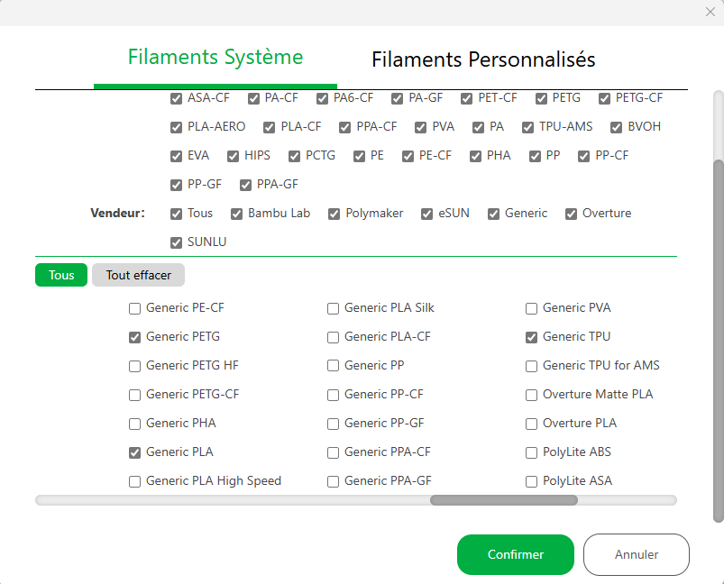Click the Confirmer button
The image size is (724, 584).
515,554
